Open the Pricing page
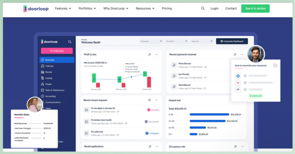 [167, 8]
